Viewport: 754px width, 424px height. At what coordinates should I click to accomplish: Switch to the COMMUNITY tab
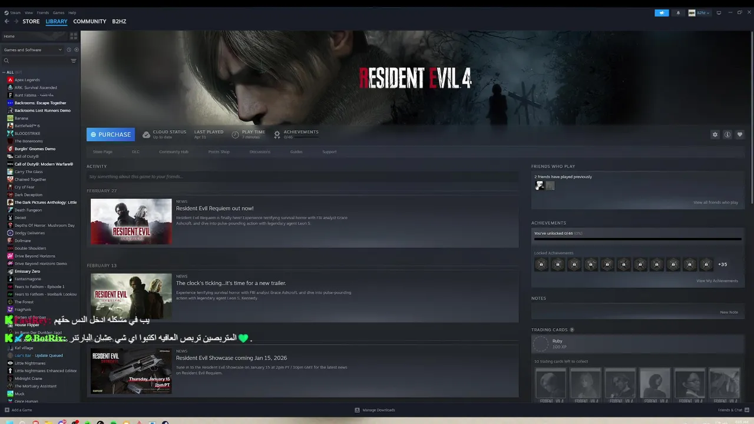[90, 21]
